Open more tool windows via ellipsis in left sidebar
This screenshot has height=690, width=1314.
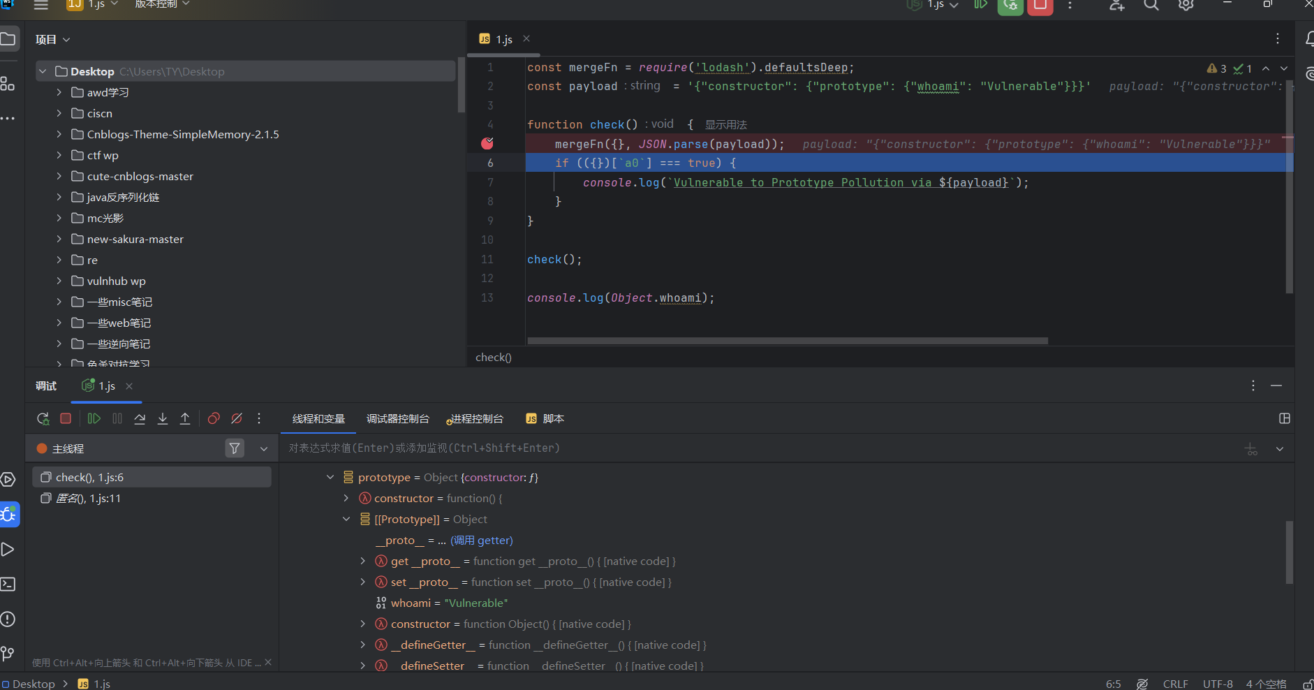pos(8,118)
